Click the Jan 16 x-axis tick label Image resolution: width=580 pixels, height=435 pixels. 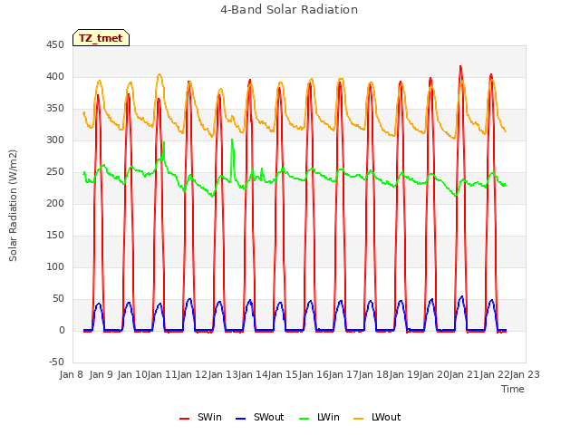[x=314, y=374]
